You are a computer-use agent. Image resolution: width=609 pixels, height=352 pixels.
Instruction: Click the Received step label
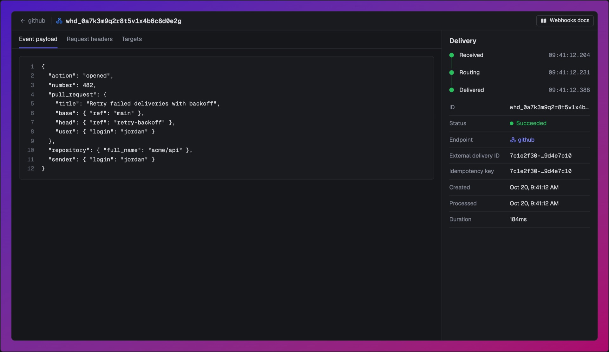tap(471, 55)
